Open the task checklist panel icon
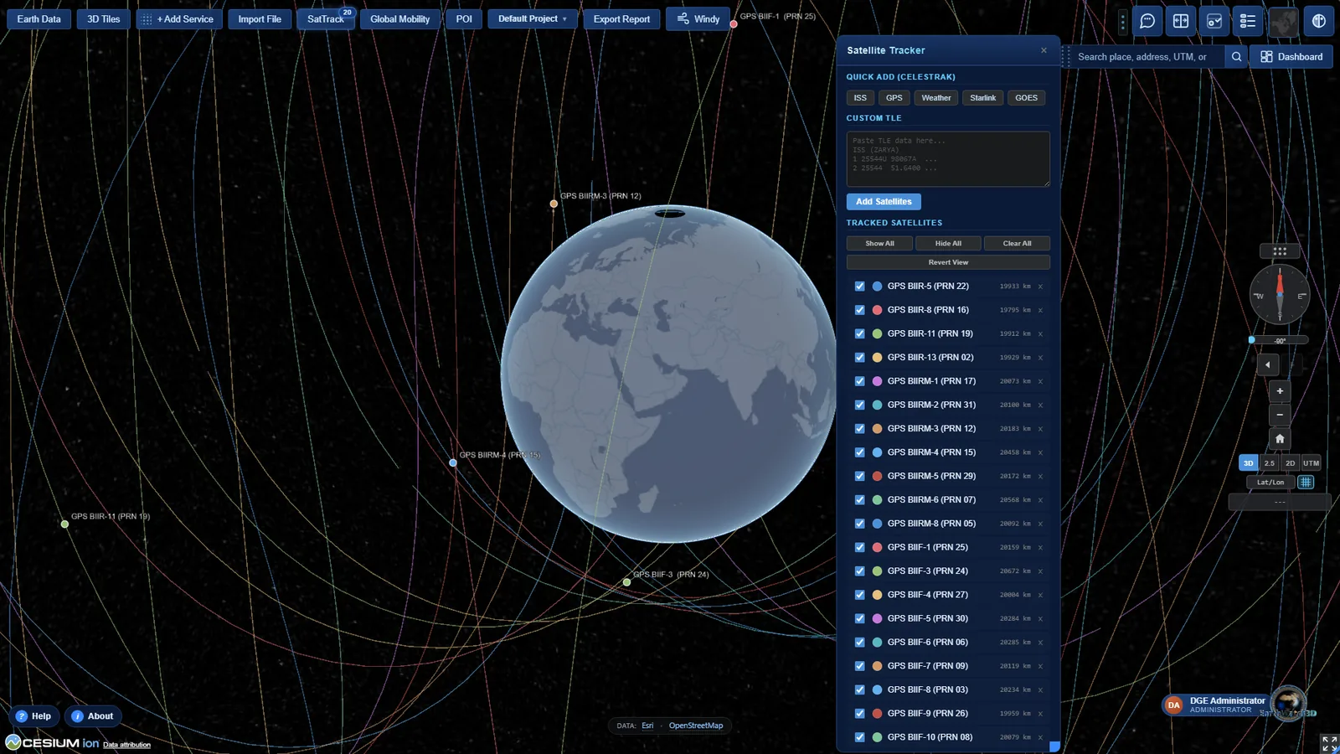 pyautogui.click(x=1214, y=21)
